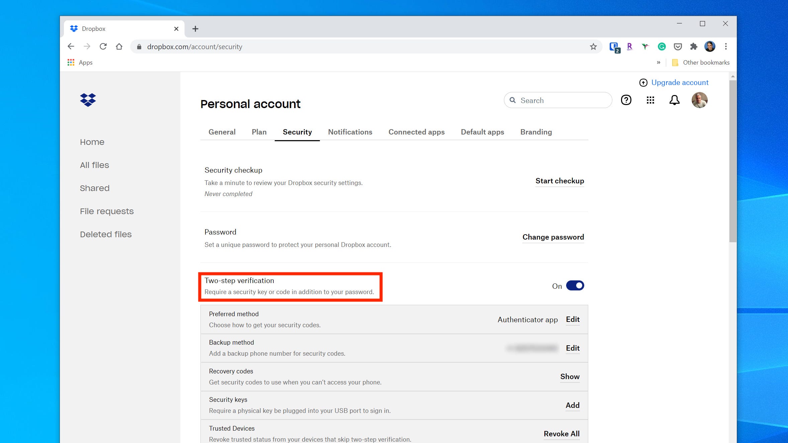Open All files in the sidebar
The image size is (788, 443).
(94, 165)
